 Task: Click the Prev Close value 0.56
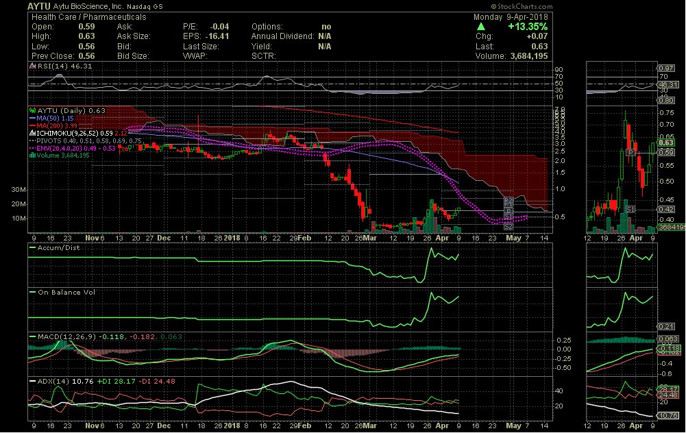coord(86,56)
